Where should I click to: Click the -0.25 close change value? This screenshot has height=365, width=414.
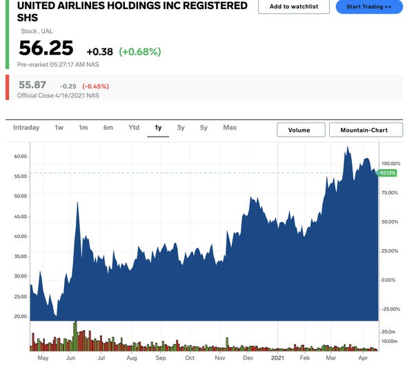[68, 86]
